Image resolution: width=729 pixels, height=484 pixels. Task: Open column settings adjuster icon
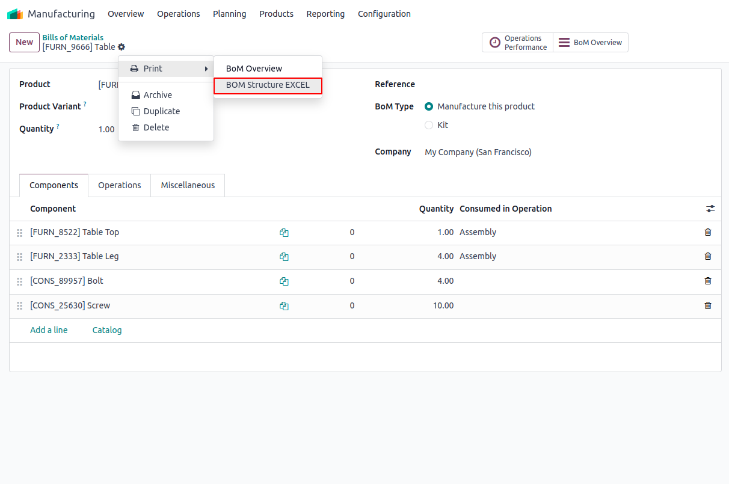(x=710, y=209)
